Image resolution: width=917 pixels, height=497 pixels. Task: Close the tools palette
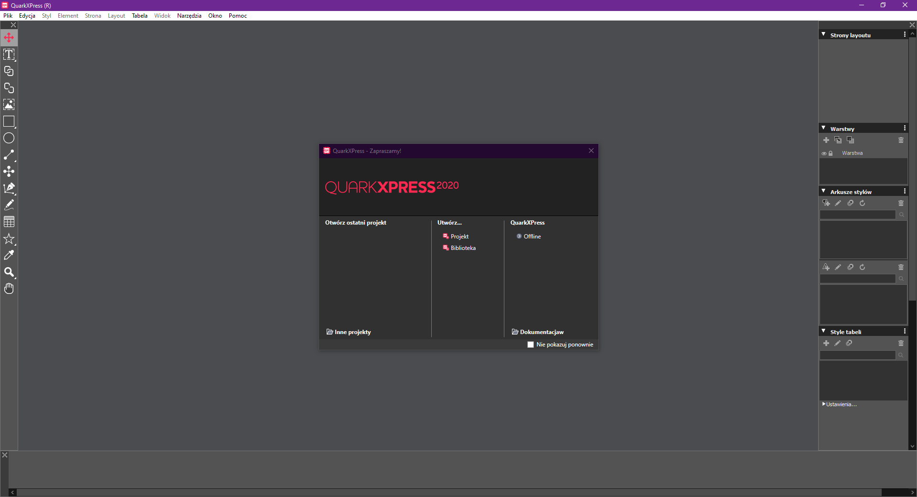(x=13, y=25)
